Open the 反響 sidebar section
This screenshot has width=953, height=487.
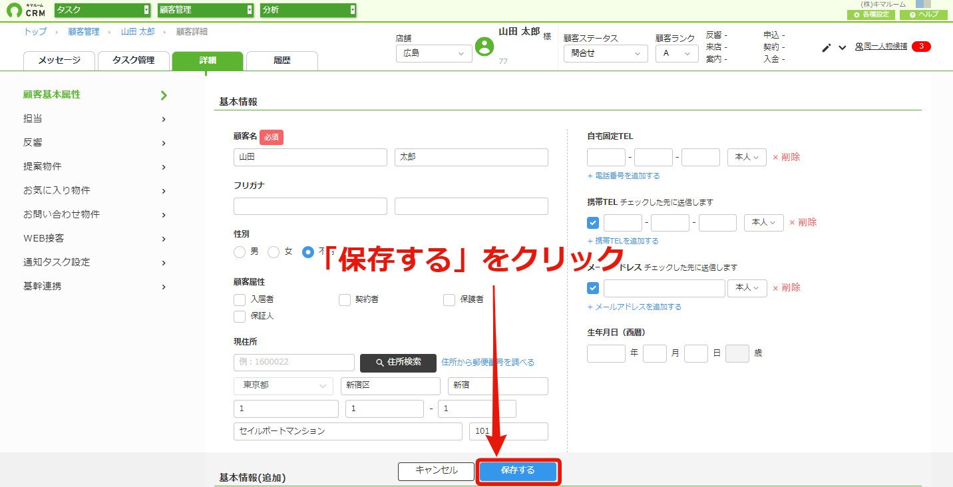click(95, 143)
